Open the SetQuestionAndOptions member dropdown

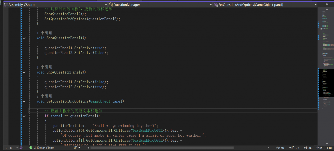(x=316, y=5)
